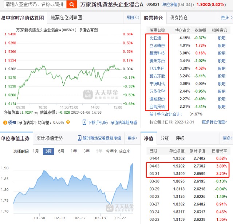This screenshot has width=233, height=224.
Task: Open 更多持仓信息 link
Action: [214, 122]
